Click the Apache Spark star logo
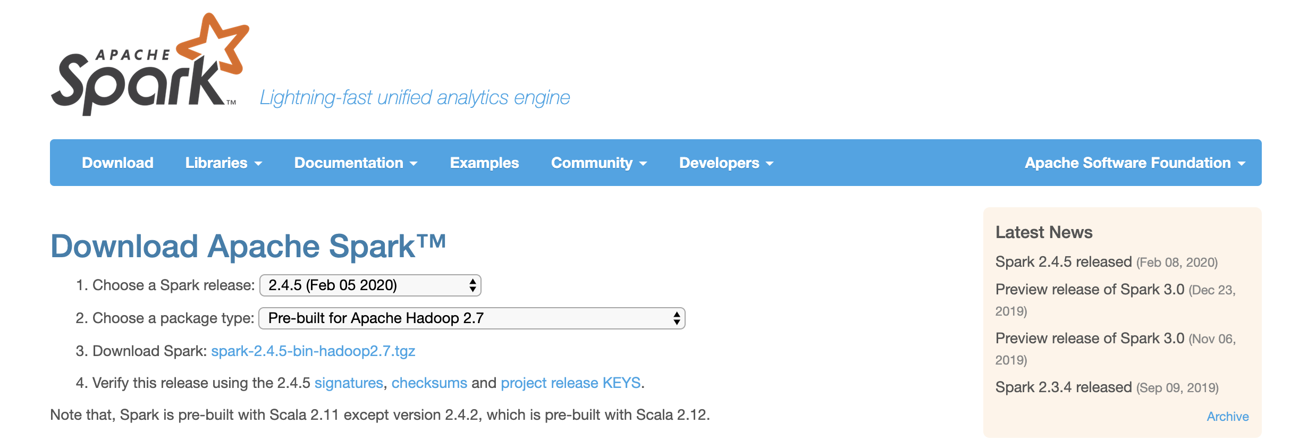Screen dimensions: 1299x440 [x=149, y=64]
